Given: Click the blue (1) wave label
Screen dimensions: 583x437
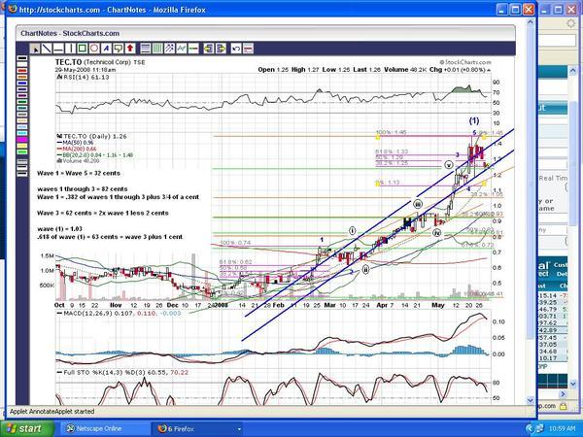Looking at the screenshot, I should [x=474, y=120].
